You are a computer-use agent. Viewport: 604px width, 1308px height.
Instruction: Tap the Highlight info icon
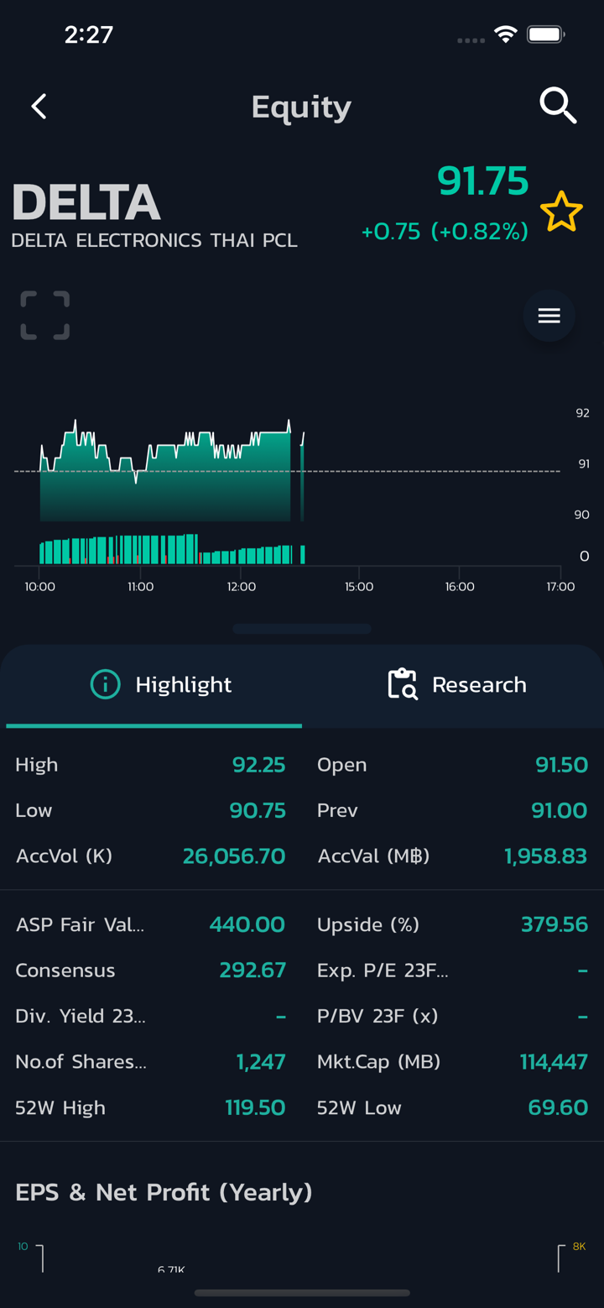click(x=105, y=685)
